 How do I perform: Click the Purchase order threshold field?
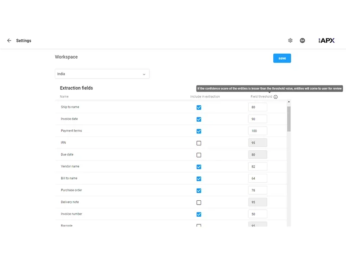[257, 190]
